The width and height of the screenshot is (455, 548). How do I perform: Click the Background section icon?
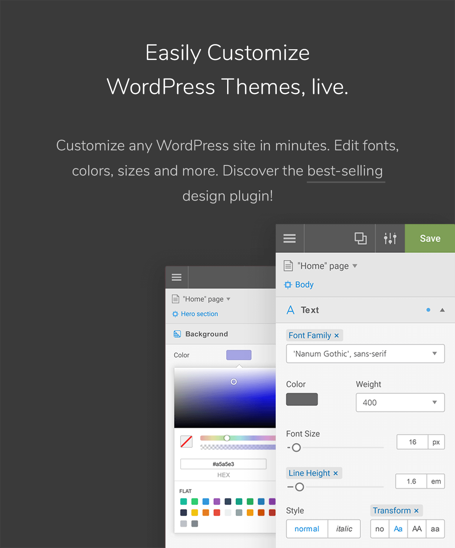[x=177, y=334]
